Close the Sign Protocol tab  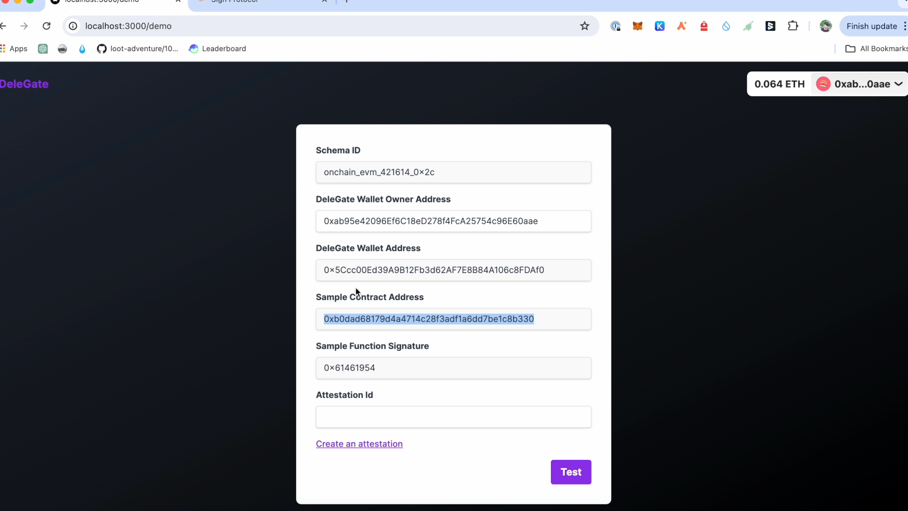tap(324, 1)
